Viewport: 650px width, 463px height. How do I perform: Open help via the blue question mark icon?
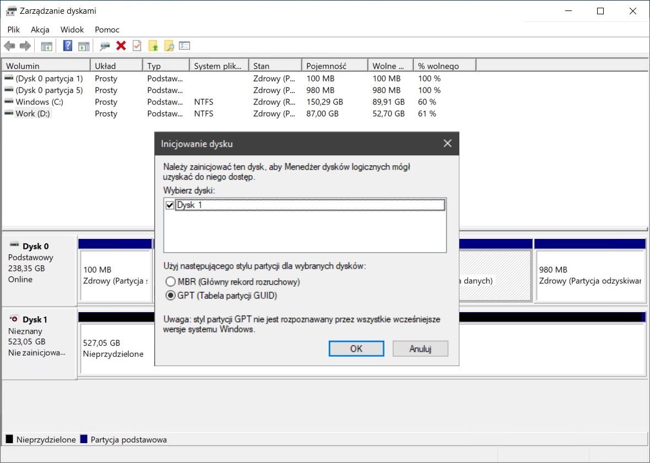(x=68, y=46)
